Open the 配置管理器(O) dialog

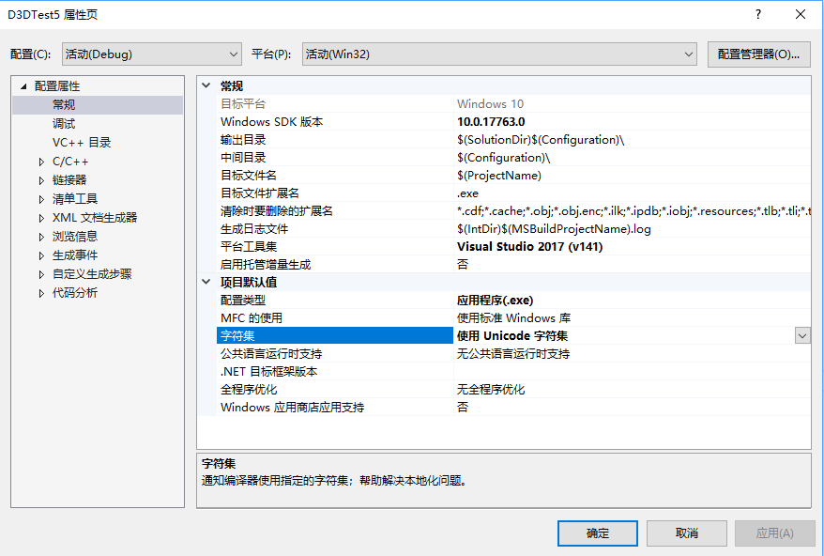click(x=760, y=54)
